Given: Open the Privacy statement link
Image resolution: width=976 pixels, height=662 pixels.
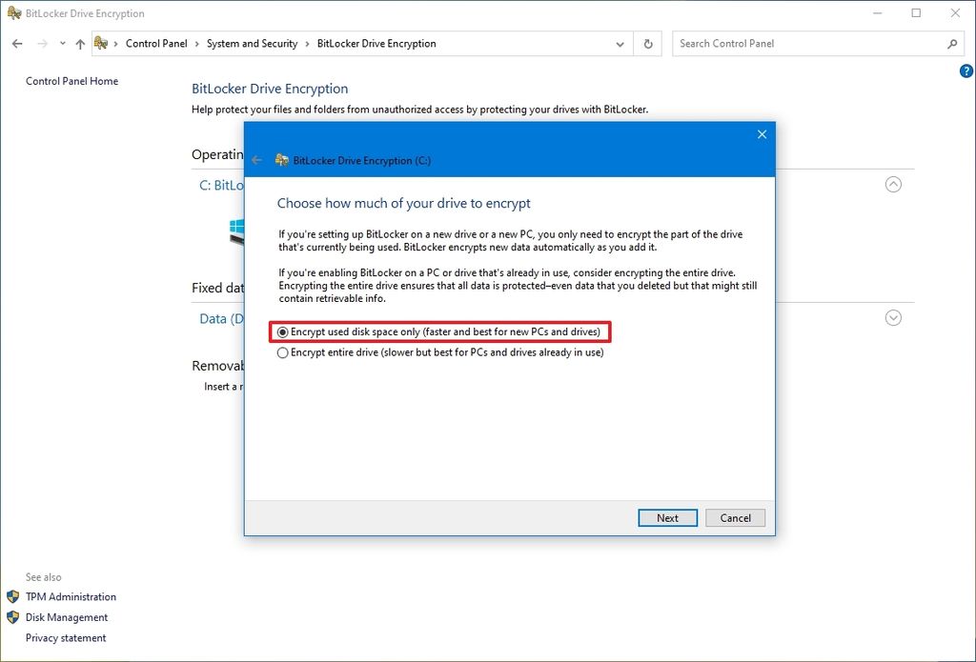Looking at the screenshot, I should tap(65, 637).
